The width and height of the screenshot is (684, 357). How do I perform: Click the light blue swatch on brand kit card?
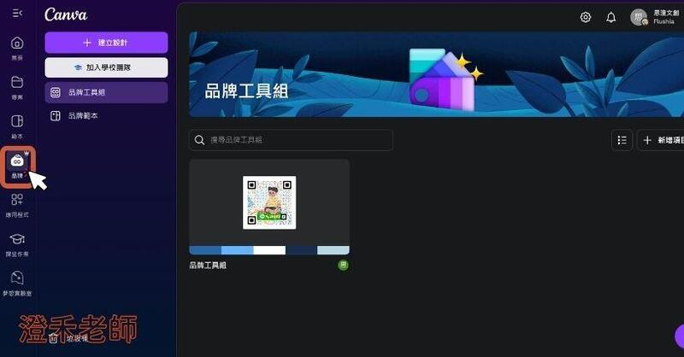click(x=238, y=250)
